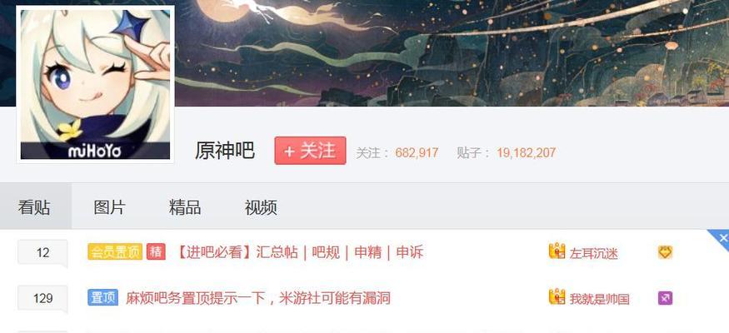Click the blue 置顶 badge
Viewport: 729px width, 333px height.
[x=102, y=297]
